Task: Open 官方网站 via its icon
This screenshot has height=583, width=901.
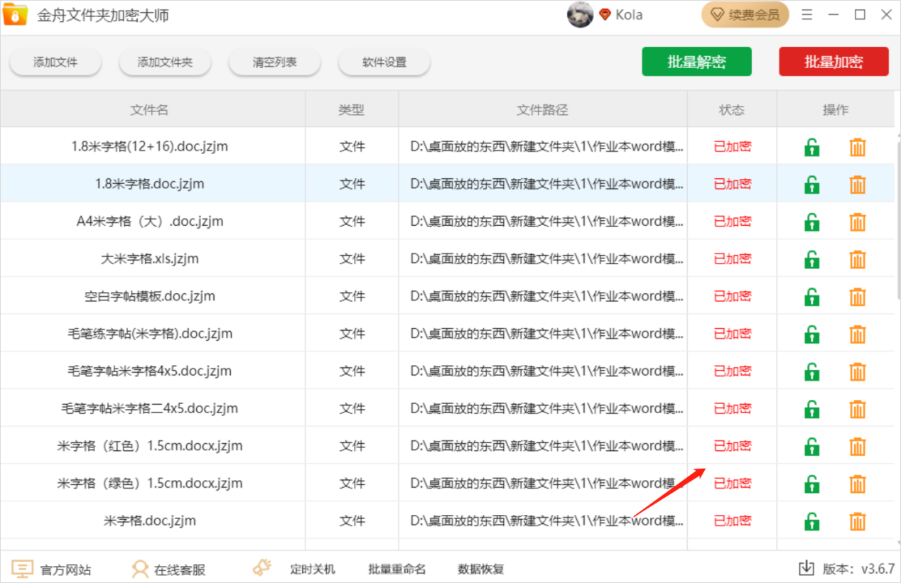Action: click(22, 568)
